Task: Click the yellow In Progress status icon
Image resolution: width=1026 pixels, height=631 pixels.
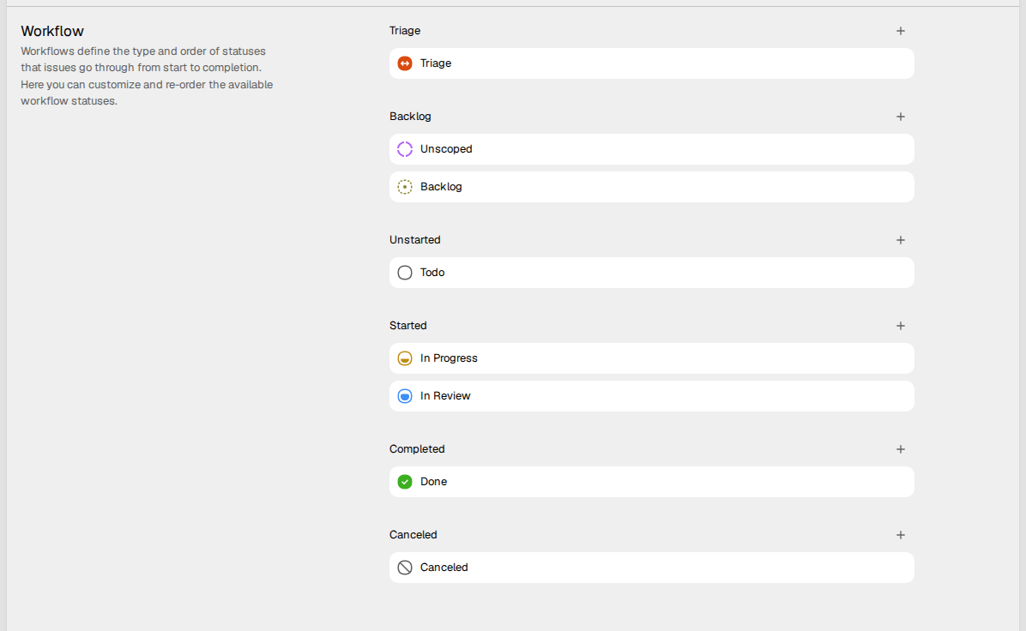Action: [405, 358]
